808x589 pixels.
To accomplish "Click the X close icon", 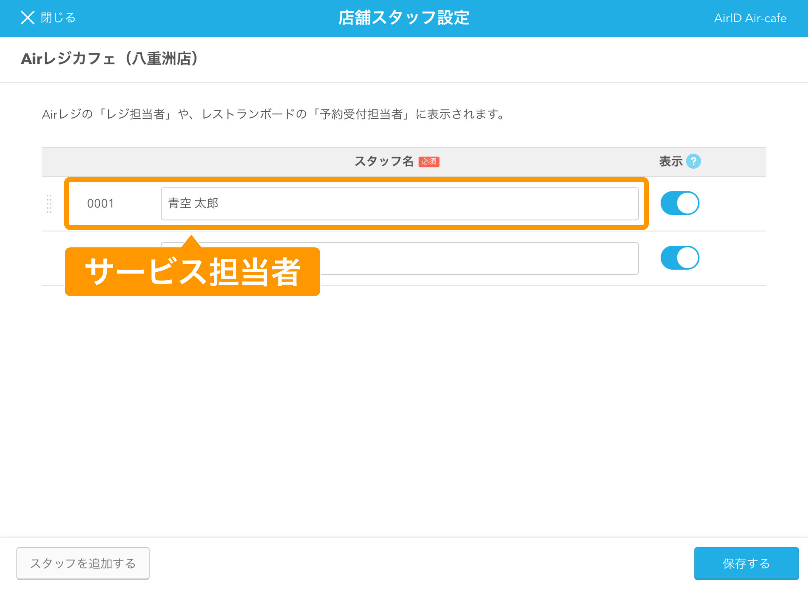I will [27, 18].
